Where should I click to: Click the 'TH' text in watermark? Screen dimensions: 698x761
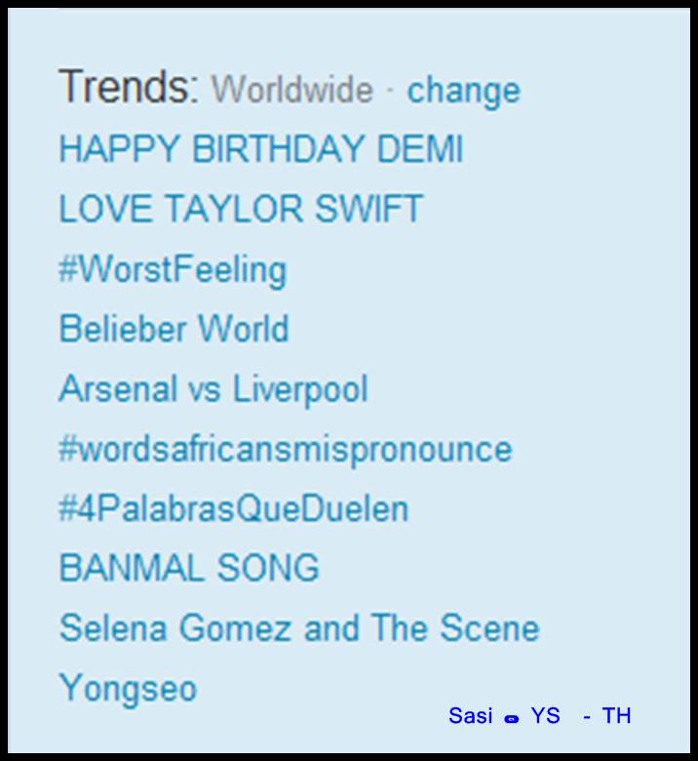click(x=617, y=716)
